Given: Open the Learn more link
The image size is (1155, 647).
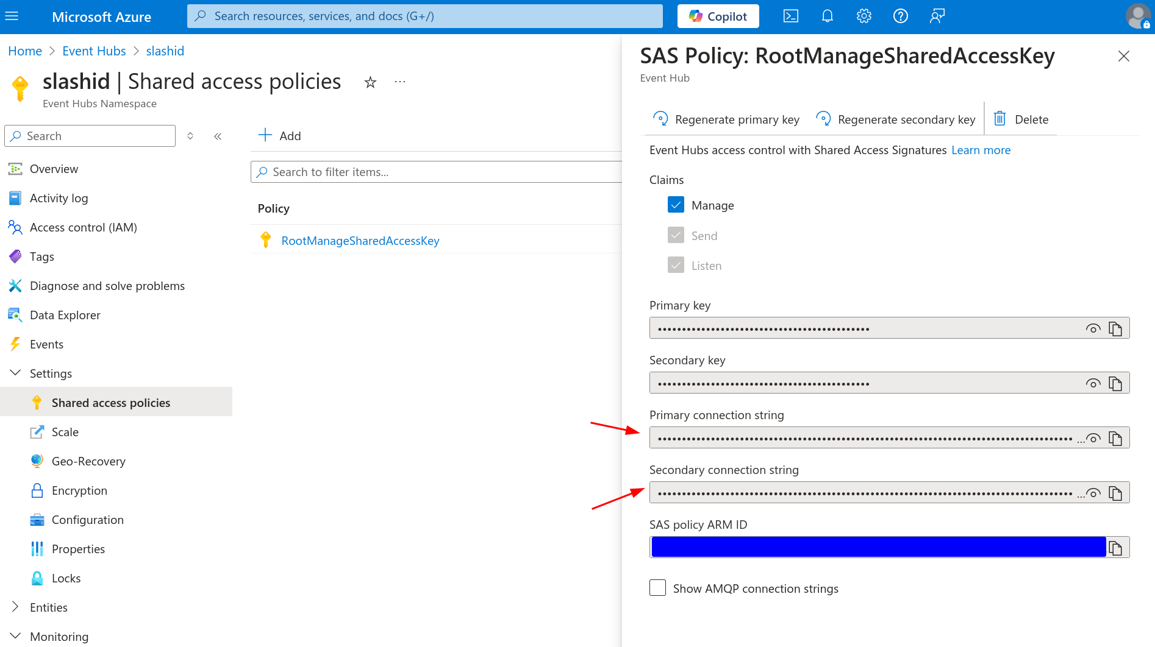Looking at the screenshot, I should 981,150.
